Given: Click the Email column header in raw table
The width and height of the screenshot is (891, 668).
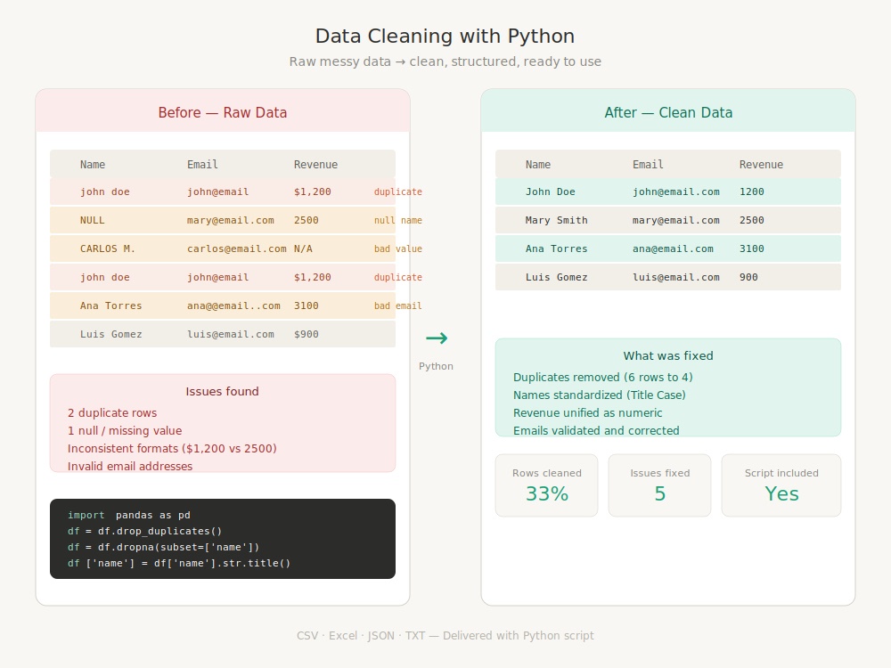Looking at the screenshot, I should click(202, 164).
